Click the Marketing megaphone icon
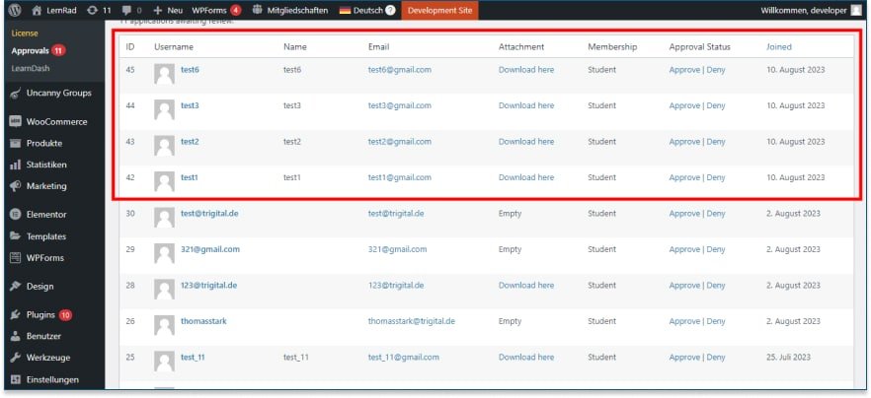Viewport: 871px width, 398px height. (x=16, y=186)
